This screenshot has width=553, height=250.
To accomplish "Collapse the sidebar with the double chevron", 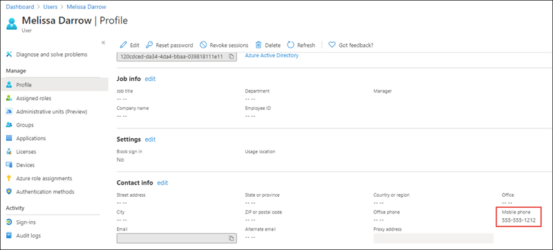I will [x=103, y=43].
